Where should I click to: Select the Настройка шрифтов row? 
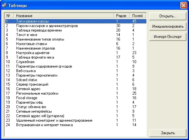[76, 53]
